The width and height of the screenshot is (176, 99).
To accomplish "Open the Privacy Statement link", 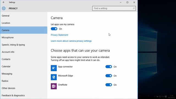I will (x=59, y=35).
